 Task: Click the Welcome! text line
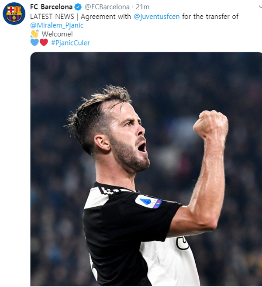point(57,34)
